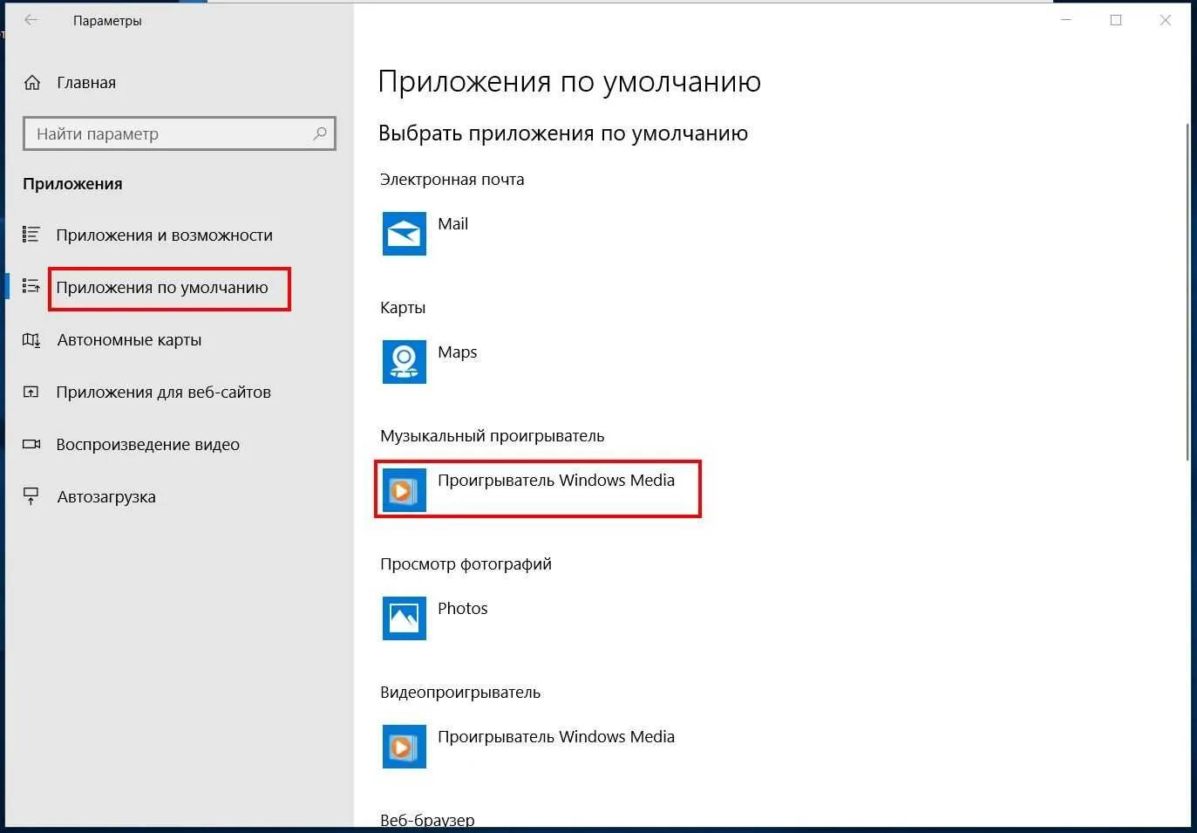The image size is (1197, 833).
Task: Open Автозагрузка section
Action: (106, 497)
